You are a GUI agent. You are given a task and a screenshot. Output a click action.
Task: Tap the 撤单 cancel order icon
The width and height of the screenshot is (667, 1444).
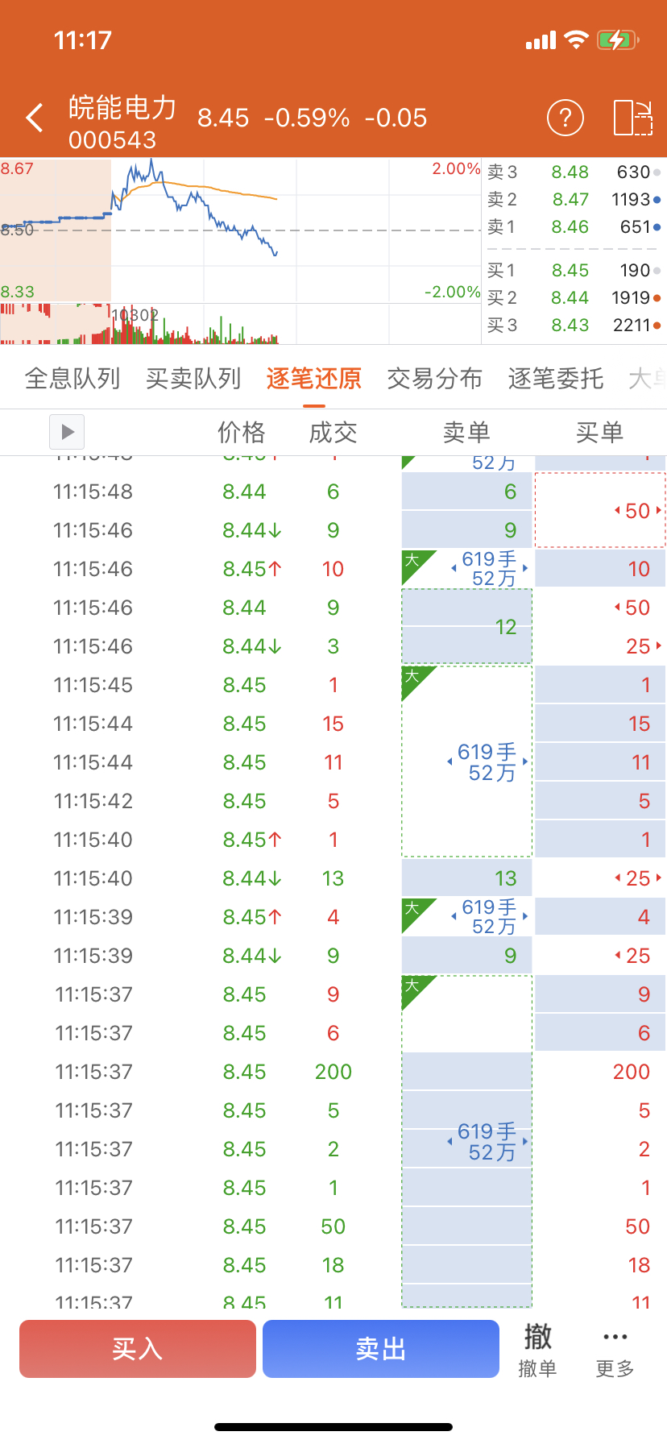(537, 1349)
